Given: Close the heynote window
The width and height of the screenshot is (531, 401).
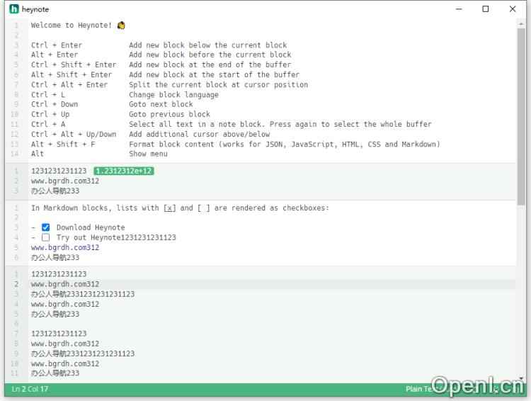Looking at the screenshot, I should 513,9.
